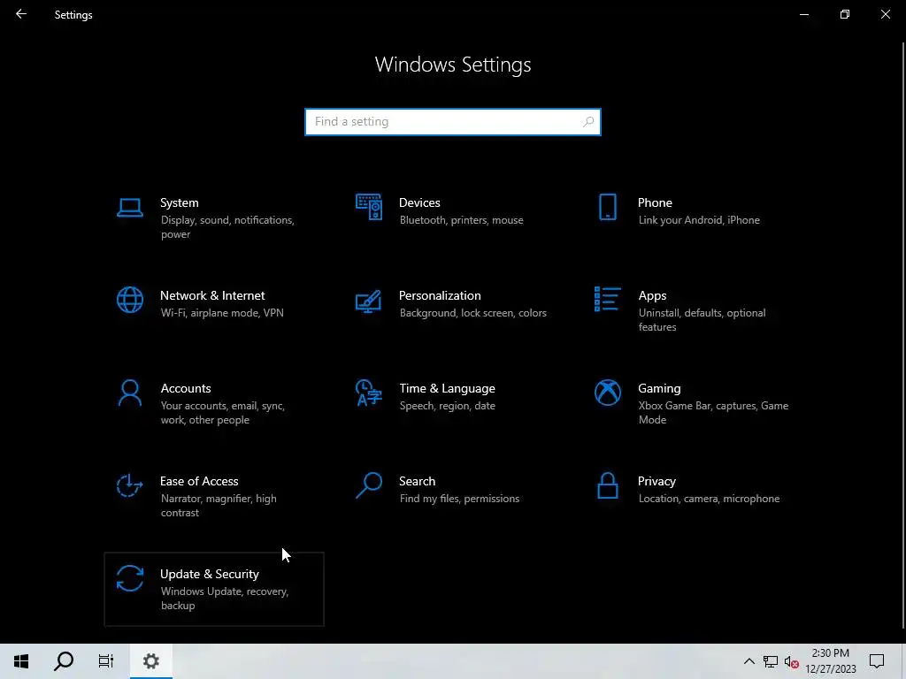Minimize the Settings window

click(803, 14)
